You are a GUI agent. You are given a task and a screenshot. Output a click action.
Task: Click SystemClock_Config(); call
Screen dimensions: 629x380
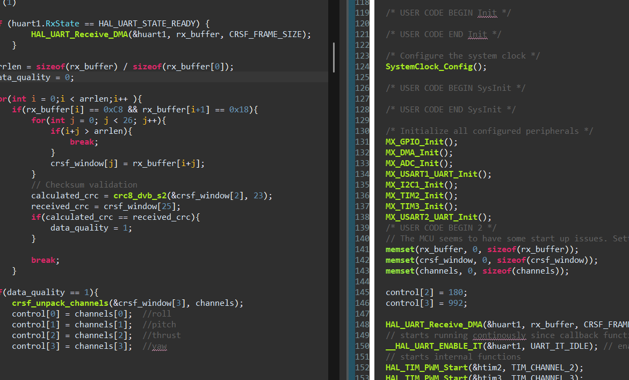click(x=436, y=67)
